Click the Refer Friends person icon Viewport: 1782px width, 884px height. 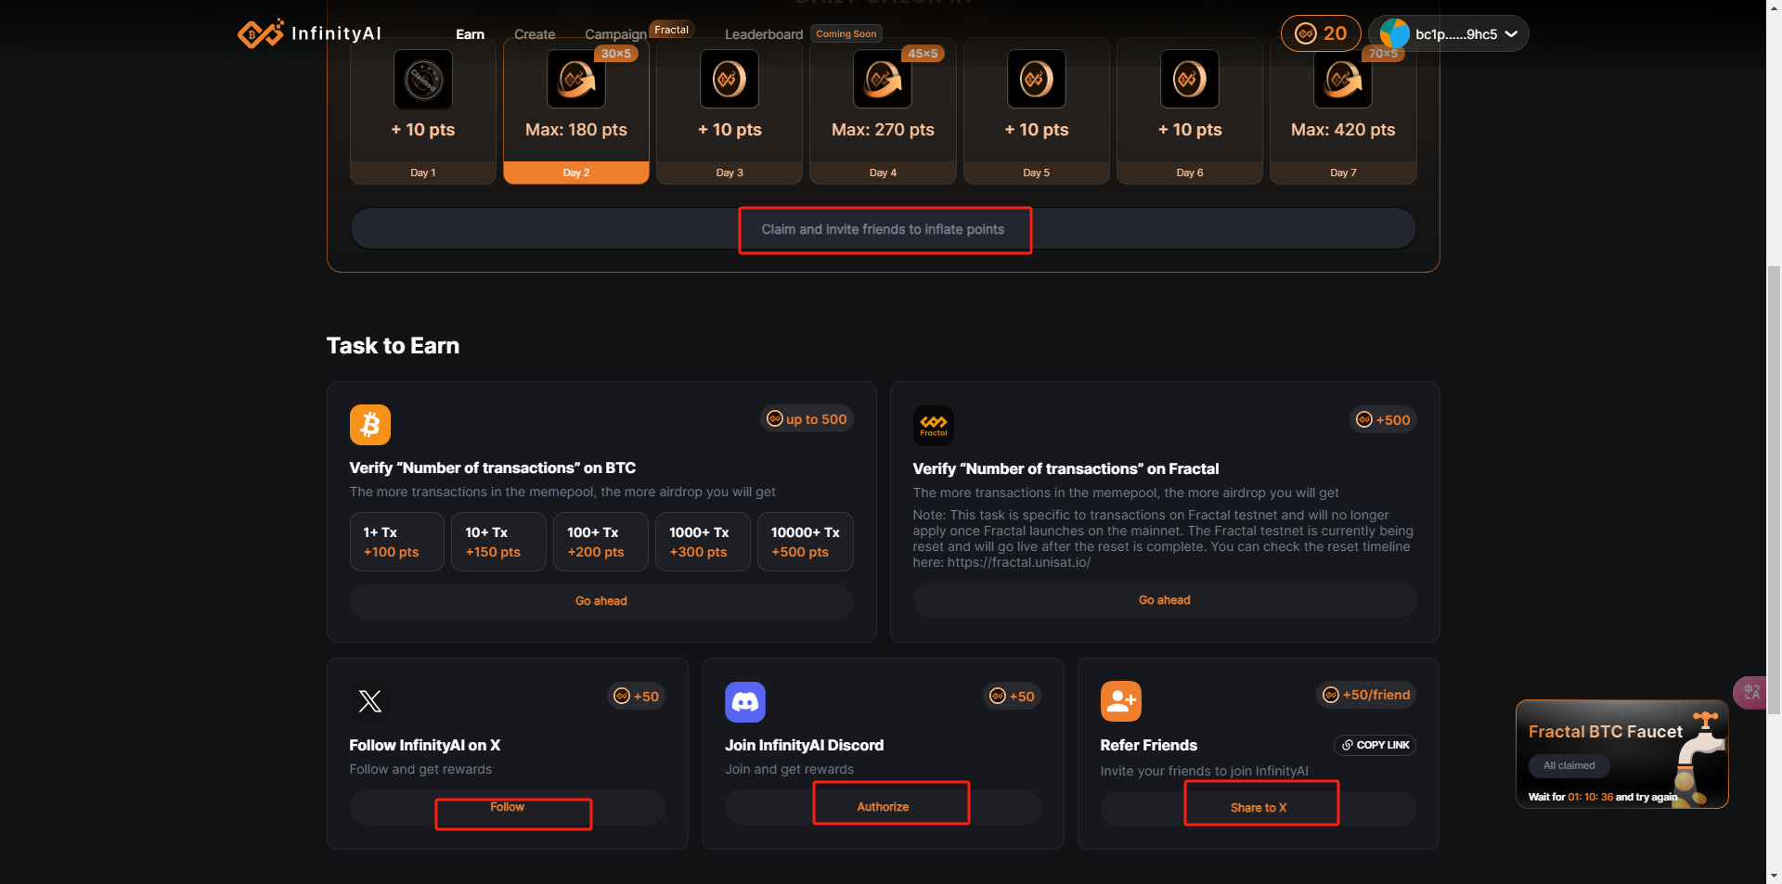point(1121,701)
